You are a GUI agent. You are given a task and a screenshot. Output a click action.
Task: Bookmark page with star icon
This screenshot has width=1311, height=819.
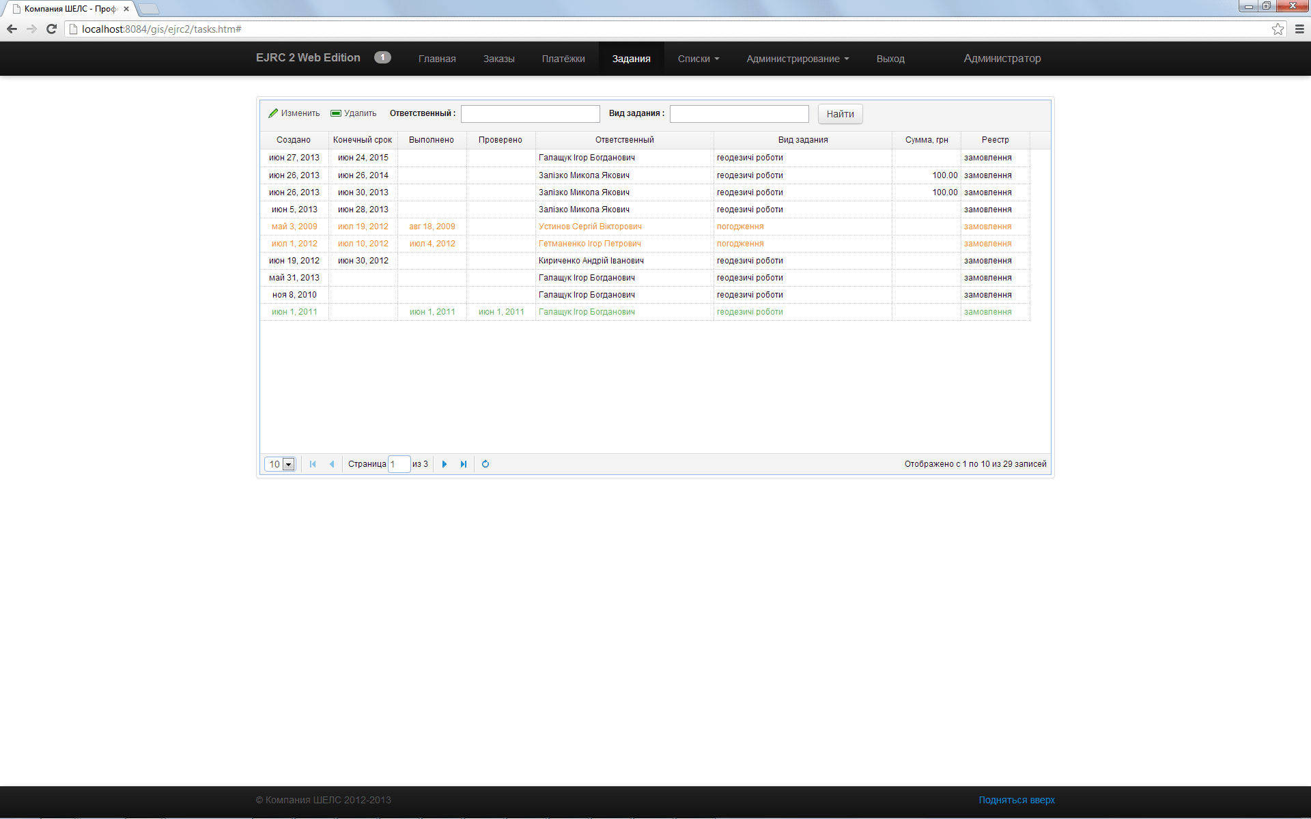pos(1278,29)
